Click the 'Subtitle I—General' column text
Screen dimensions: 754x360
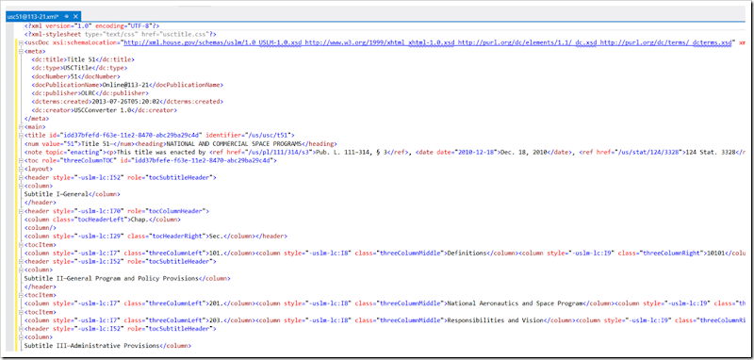[x=56, y=194]
